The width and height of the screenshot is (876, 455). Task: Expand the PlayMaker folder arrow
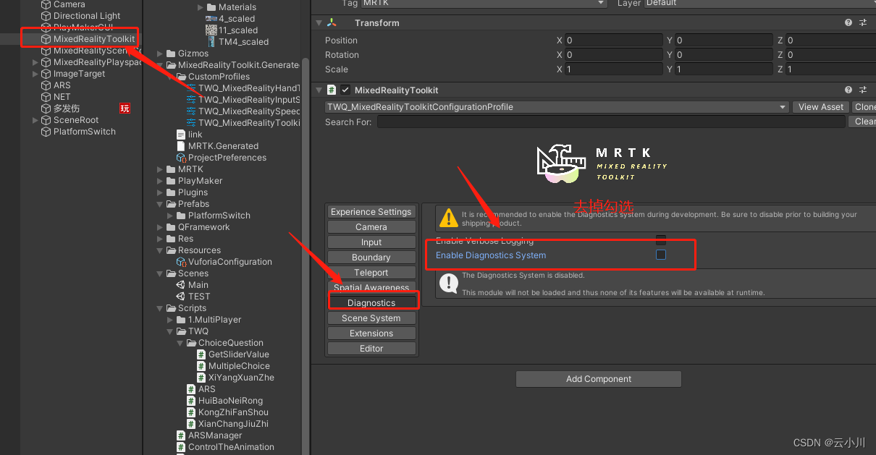(x=161, y=181)
